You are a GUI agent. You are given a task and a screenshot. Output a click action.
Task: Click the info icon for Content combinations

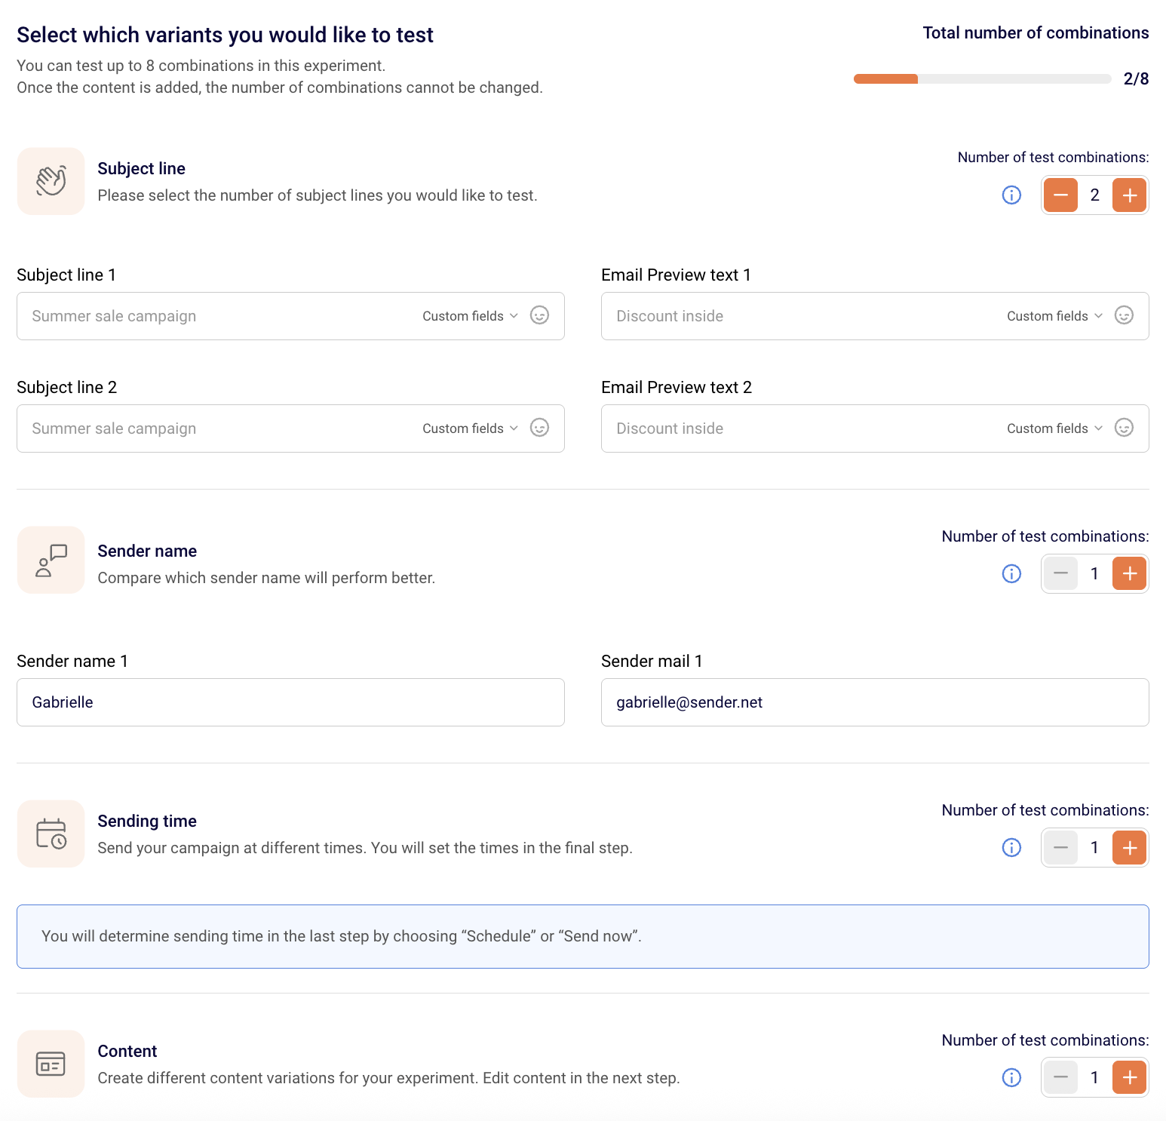click(x=1011, y=1078)
